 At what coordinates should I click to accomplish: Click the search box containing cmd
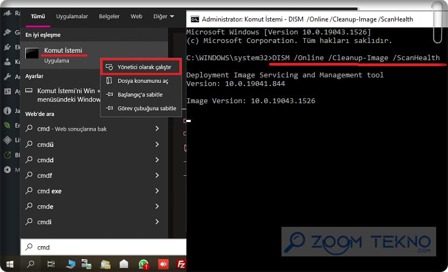pyautogui.click(x=104, y=247)
